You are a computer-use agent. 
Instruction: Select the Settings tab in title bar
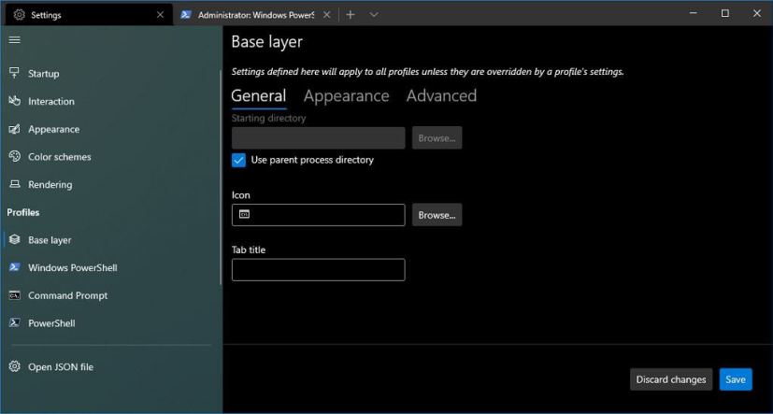89,15
